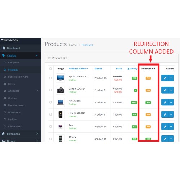This screenshot has width=180, height=180.
Task: Click the Dashboard home icon
Action: [4, 48]
